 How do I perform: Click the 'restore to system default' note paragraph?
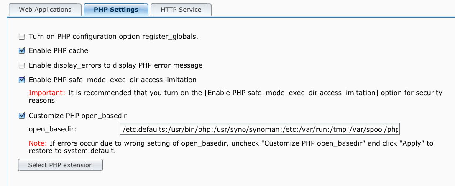pyautogui.click(x=231, y=147)
